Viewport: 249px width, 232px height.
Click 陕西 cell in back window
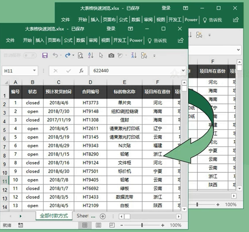[213, 185]
